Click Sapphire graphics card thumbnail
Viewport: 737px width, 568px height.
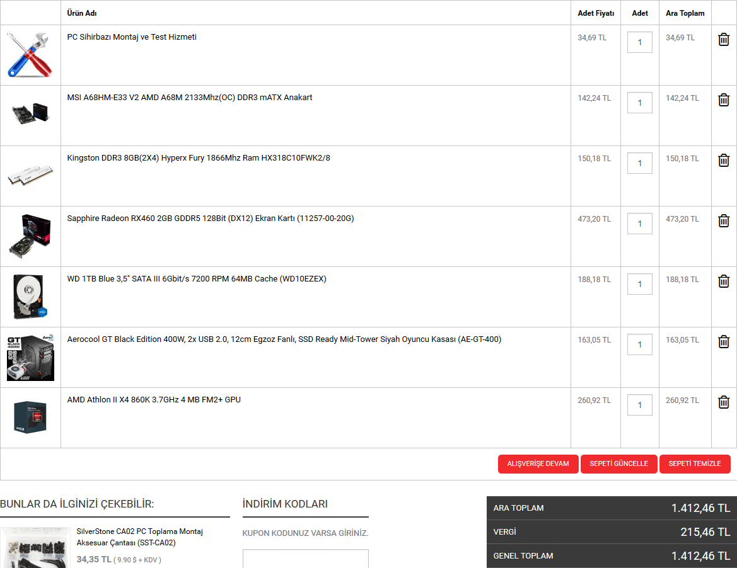pos(30,236)
